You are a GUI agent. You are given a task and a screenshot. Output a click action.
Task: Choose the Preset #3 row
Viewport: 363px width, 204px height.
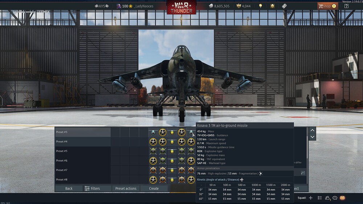click(83, 132)
